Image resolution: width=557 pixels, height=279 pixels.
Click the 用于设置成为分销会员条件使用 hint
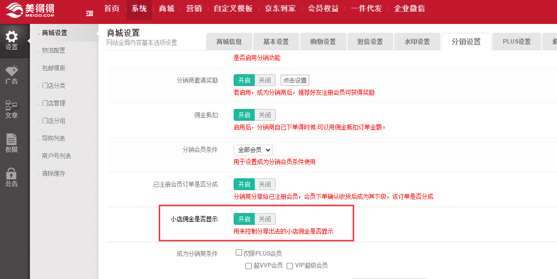click(x=274, y=162)
